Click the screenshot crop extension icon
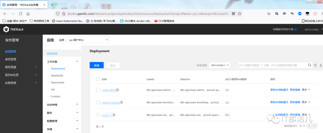Viewport: 323px width, 133px height. pyautogui.click(x=277, y=14)
